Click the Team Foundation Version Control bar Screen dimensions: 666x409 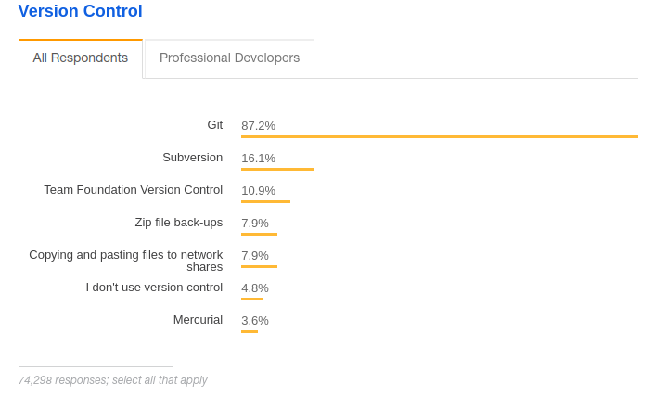coord(265,202)
